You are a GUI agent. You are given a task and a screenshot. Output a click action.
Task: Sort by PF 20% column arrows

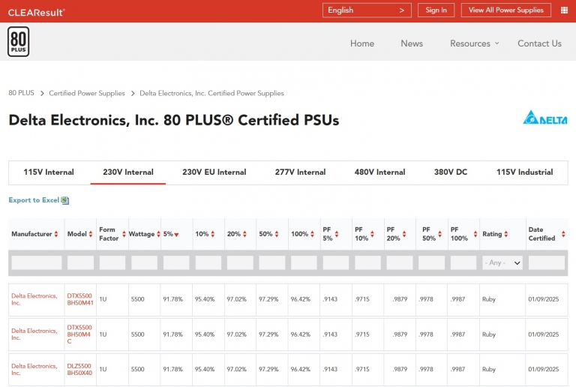[x=404, y=234]
